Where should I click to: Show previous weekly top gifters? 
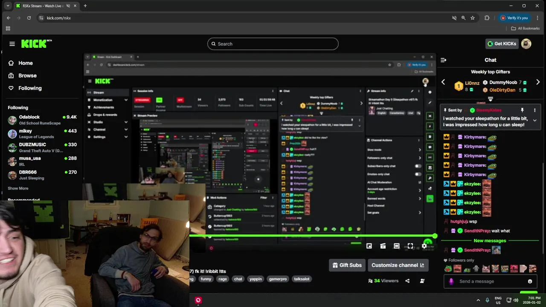pos(443,82)
